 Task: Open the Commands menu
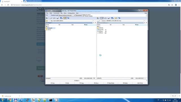click(x=56, y=13)
